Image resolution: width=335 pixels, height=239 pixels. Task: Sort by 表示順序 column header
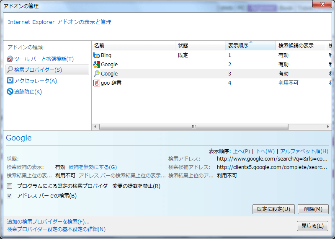click(x=250, y=46)
